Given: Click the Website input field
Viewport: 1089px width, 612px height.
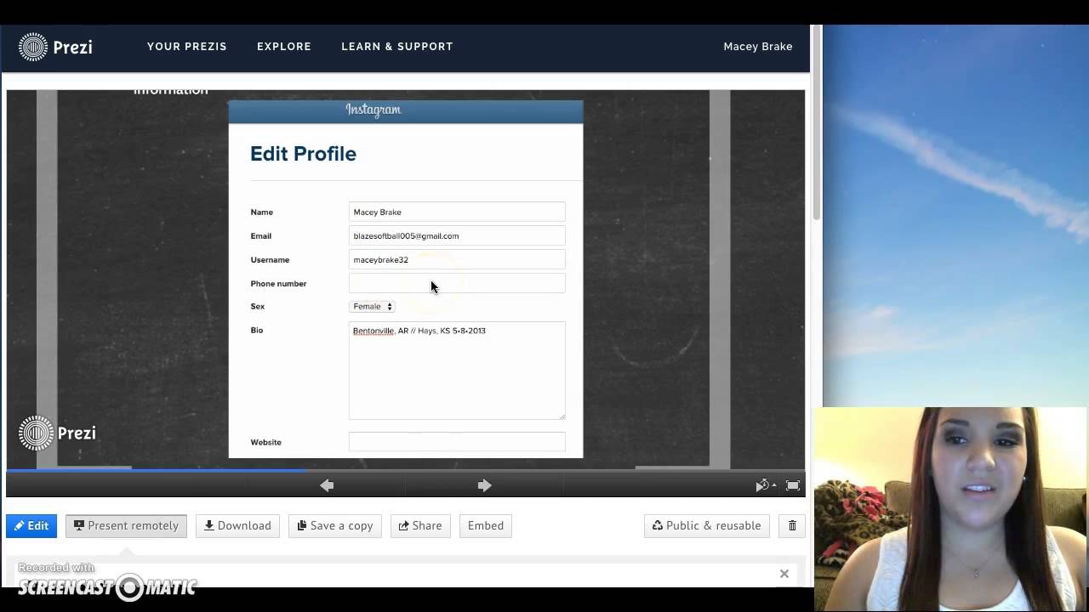Looking at the screenshot, I should point(457,442).
